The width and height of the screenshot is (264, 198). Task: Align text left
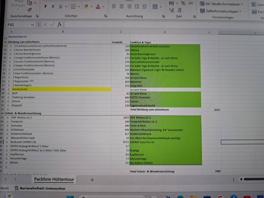[x=114, y=7]
